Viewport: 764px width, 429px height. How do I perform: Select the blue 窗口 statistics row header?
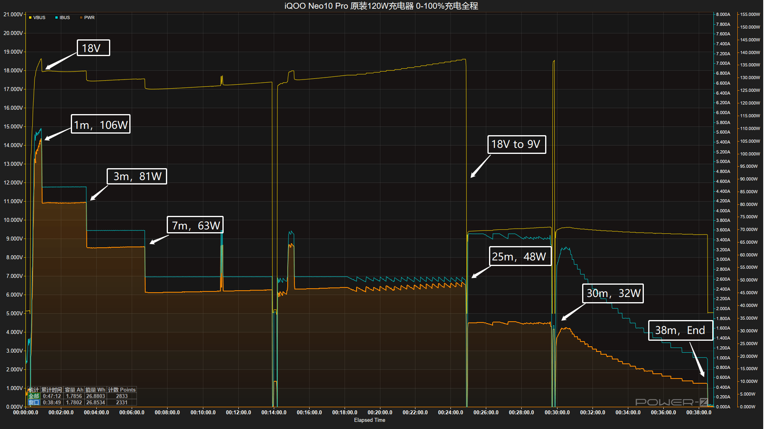pyautogui.click(x=34, y=402)
